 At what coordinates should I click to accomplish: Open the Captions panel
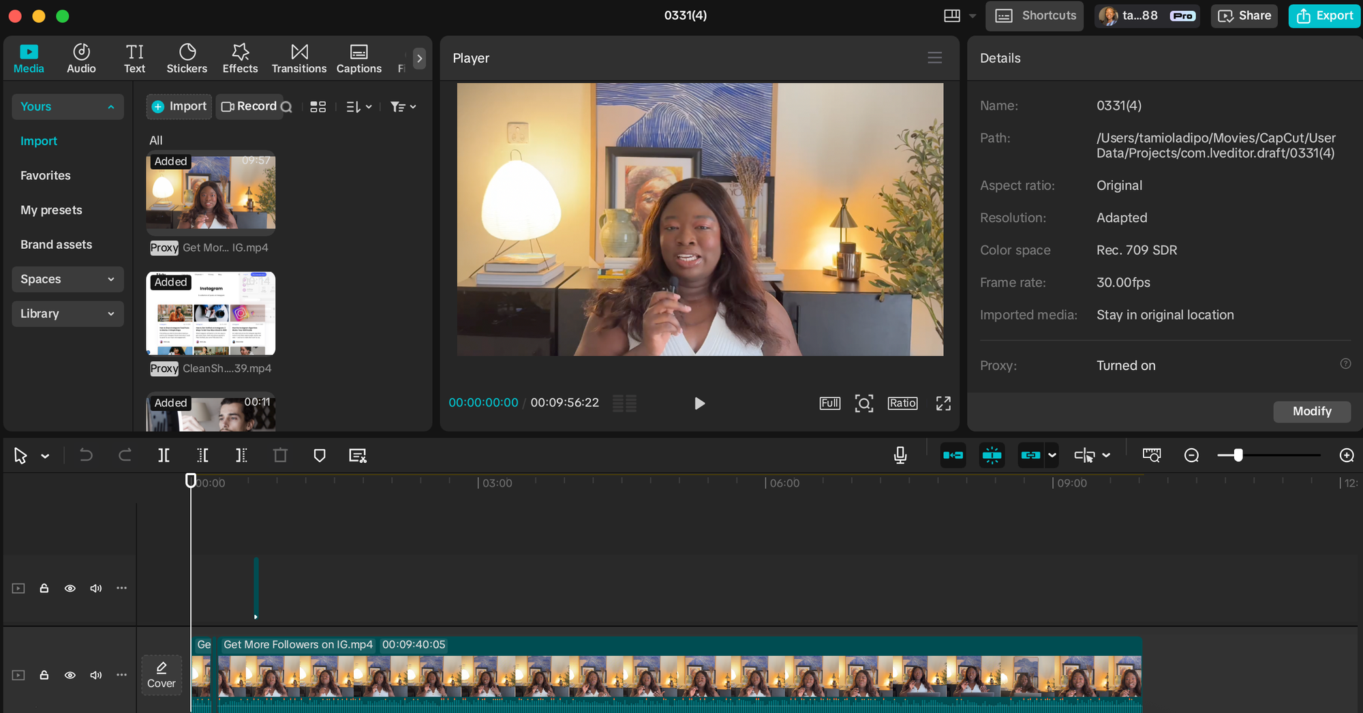pyautogui.click(x=358, y=57)
